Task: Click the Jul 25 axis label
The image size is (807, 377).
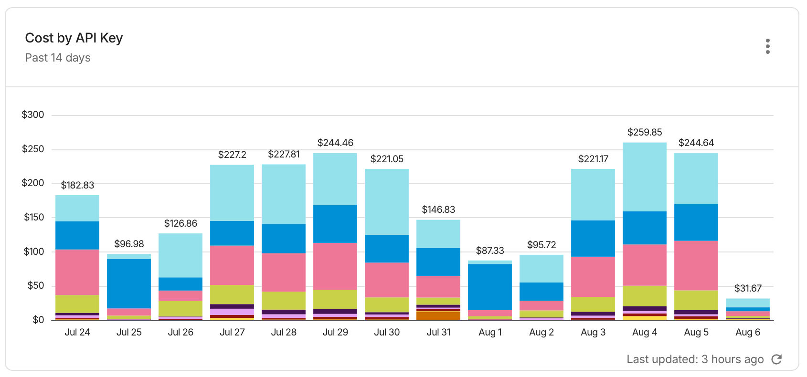Action: [129, 332]
